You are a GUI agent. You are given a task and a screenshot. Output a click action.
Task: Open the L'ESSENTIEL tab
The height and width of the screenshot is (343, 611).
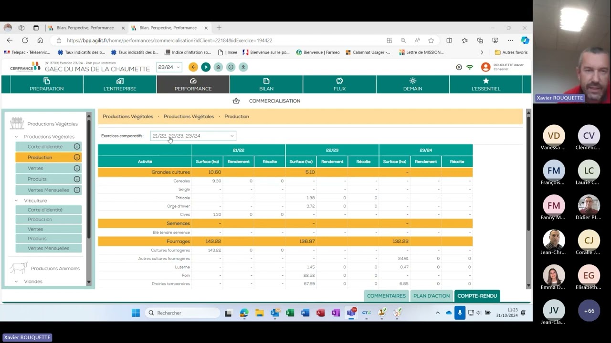[486, 84]
